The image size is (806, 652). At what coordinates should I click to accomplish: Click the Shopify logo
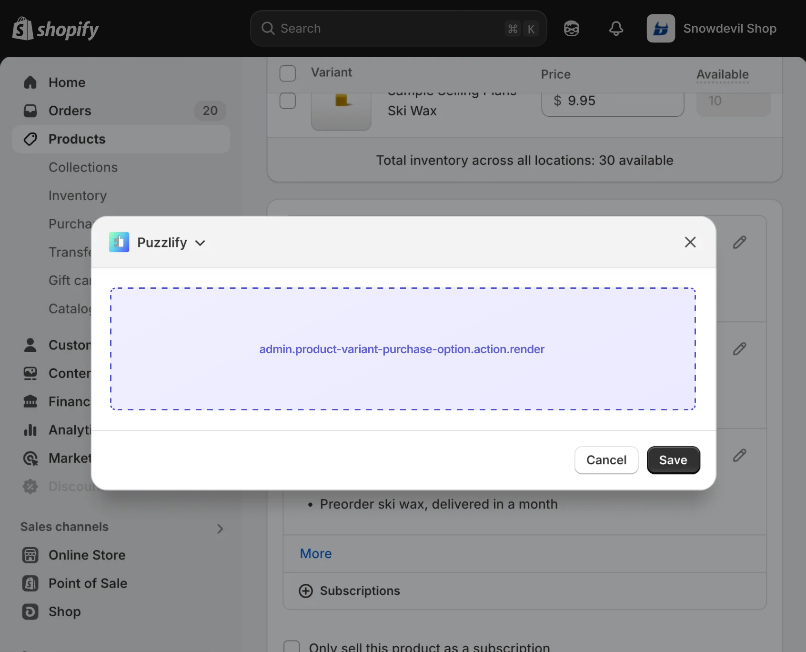click(55, 29)
